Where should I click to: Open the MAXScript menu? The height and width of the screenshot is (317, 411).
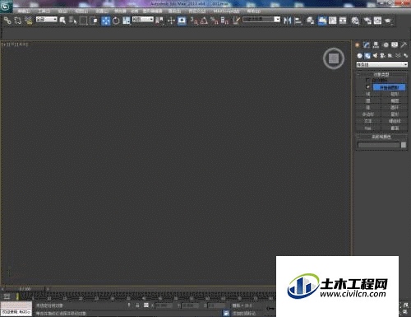click(226, 12)
